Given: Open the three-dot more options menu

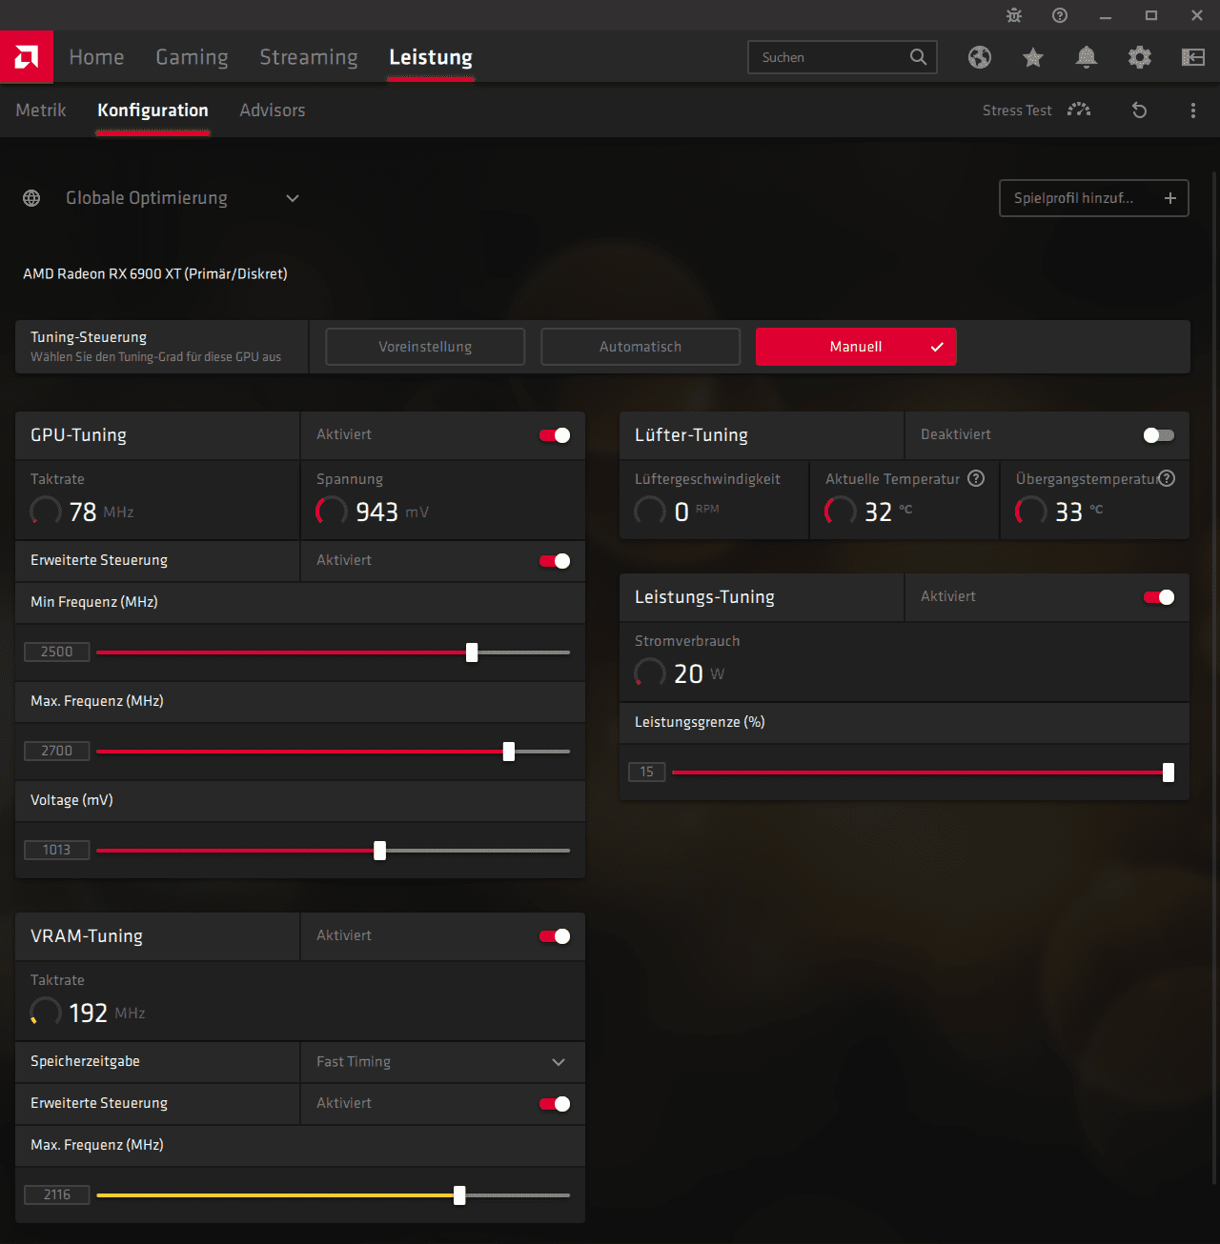Looking at the screenshot, I should 1193,110.
